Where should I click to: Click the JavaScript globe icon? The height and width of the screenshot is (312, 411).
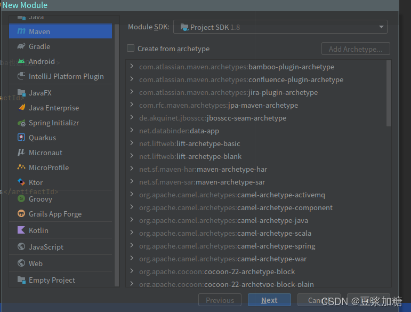(x=21, y=247)
